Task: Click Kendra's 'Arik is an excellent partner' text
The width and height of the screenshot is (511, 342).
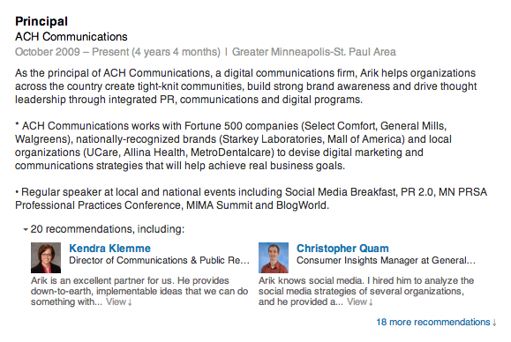Action: click(139, 291)
